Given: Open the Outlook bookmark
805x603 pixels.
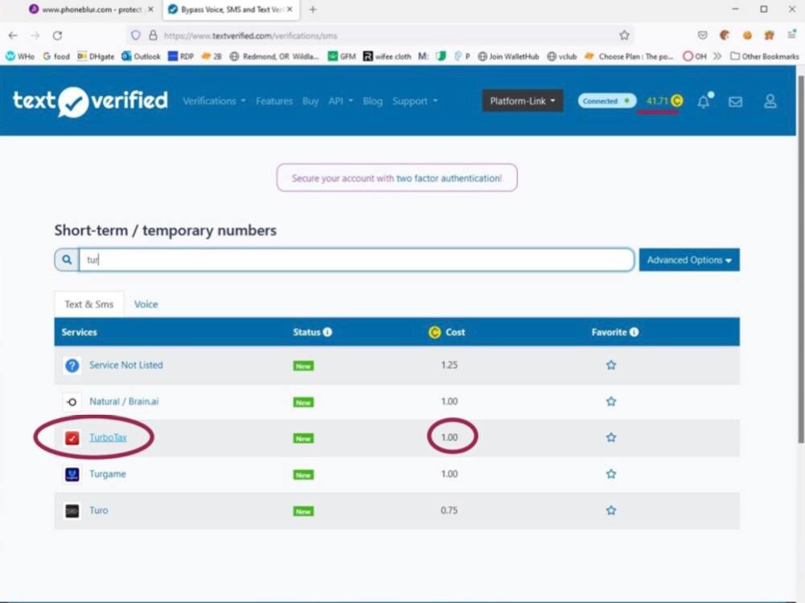Looking at the screenshot, I should pos(142,56).
